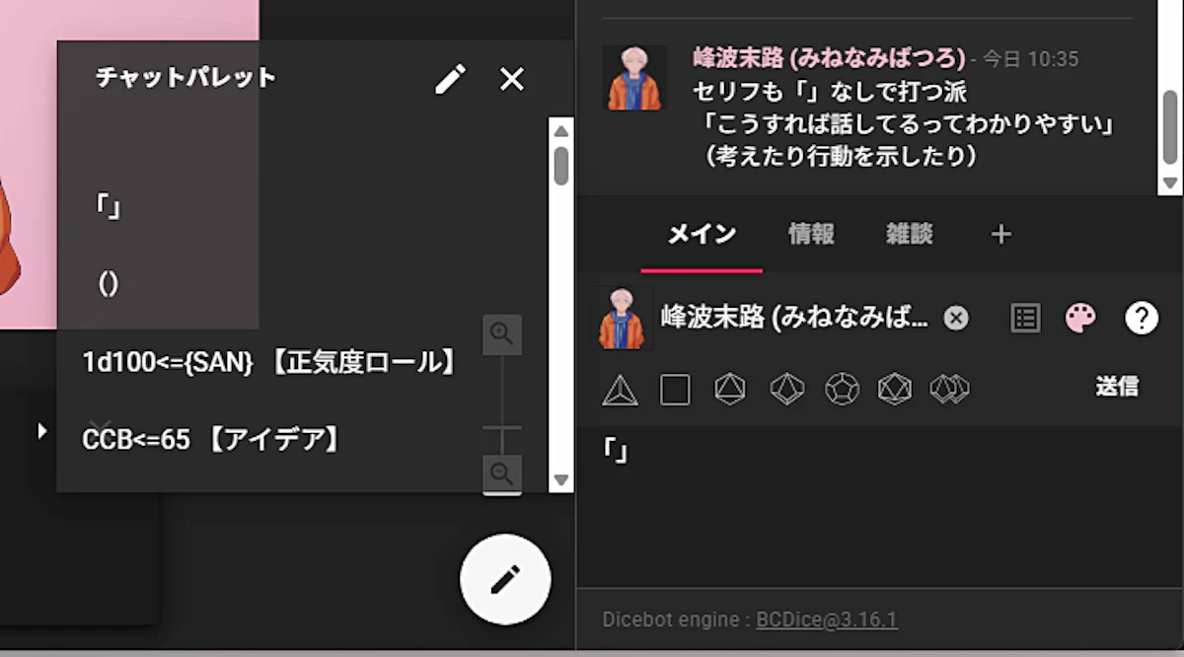Switch to the 雑談 chat tab

coord(909,234)
